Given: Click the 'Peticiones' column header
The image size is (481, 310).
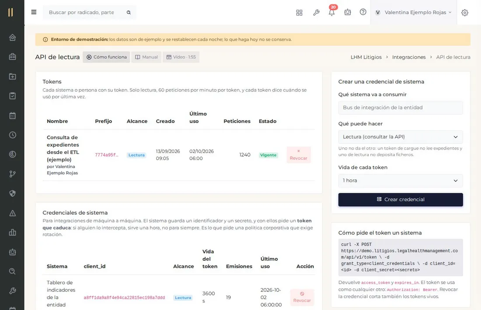Looking at the screenshot, I should pyautogui.click(x=237, y=121).
